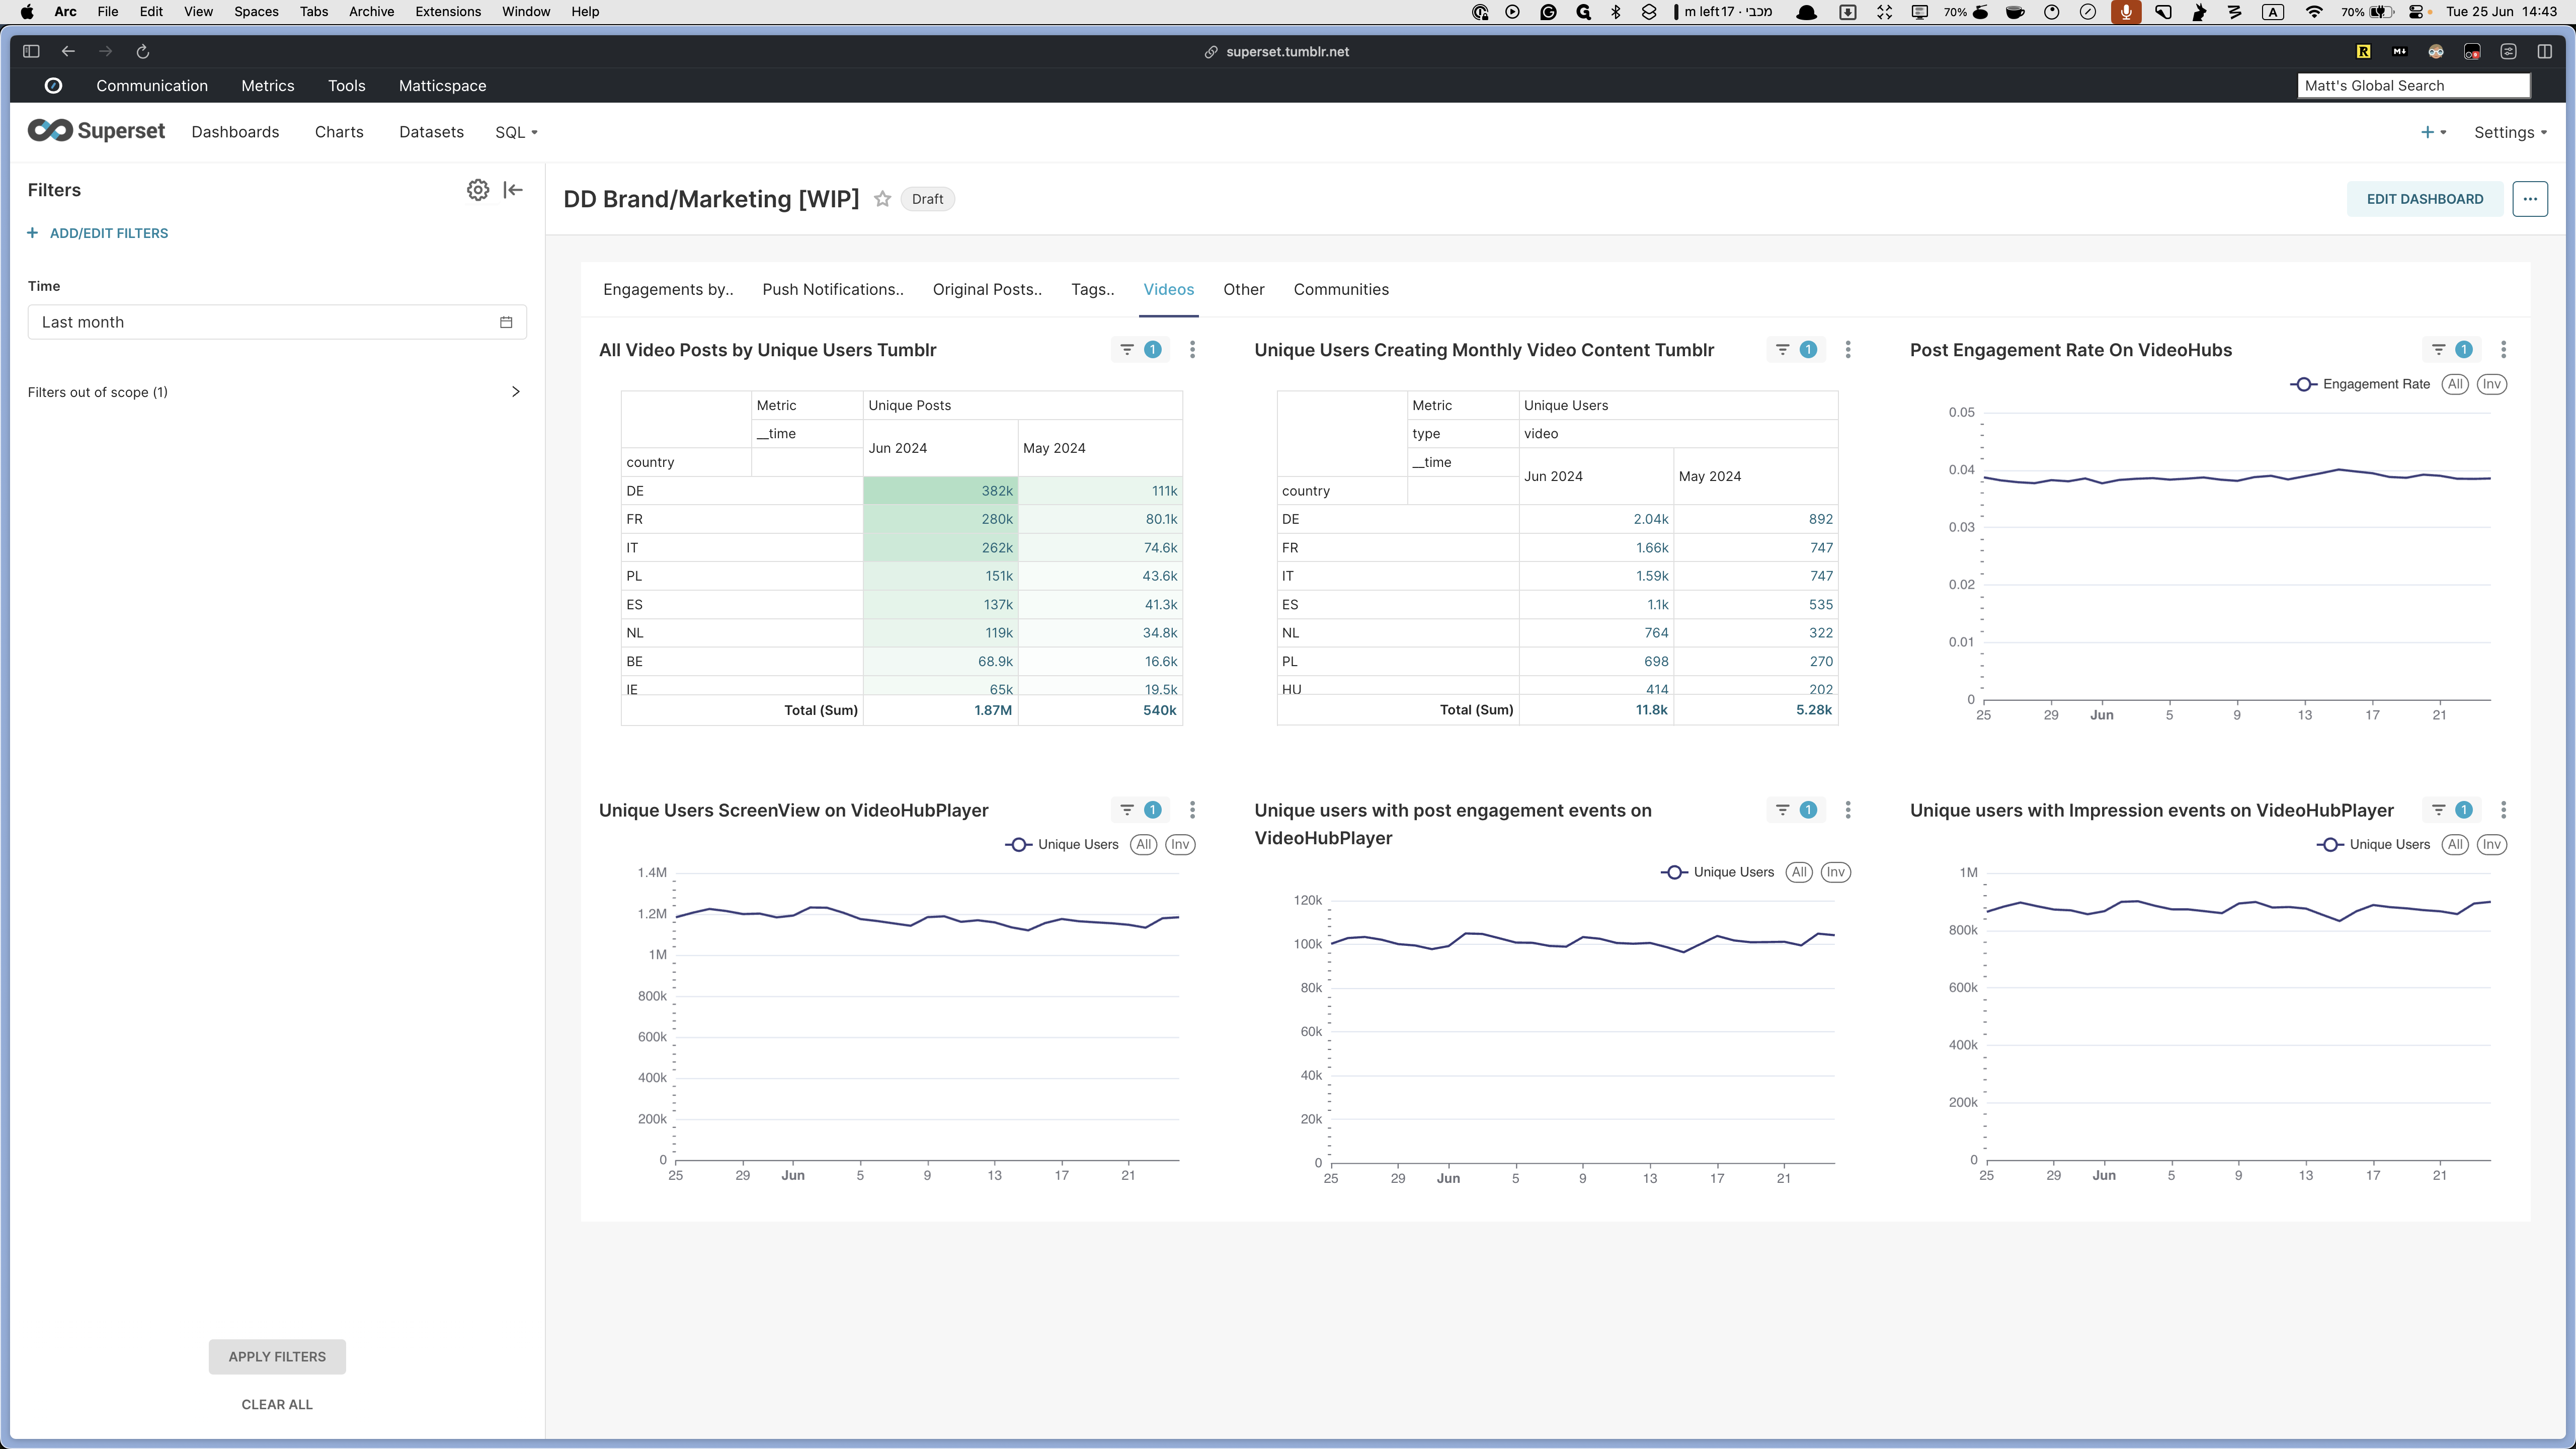Open the calendar icon in the Time filter
This screenshot has height=1449, width=2576.
(x=506, y=322)
